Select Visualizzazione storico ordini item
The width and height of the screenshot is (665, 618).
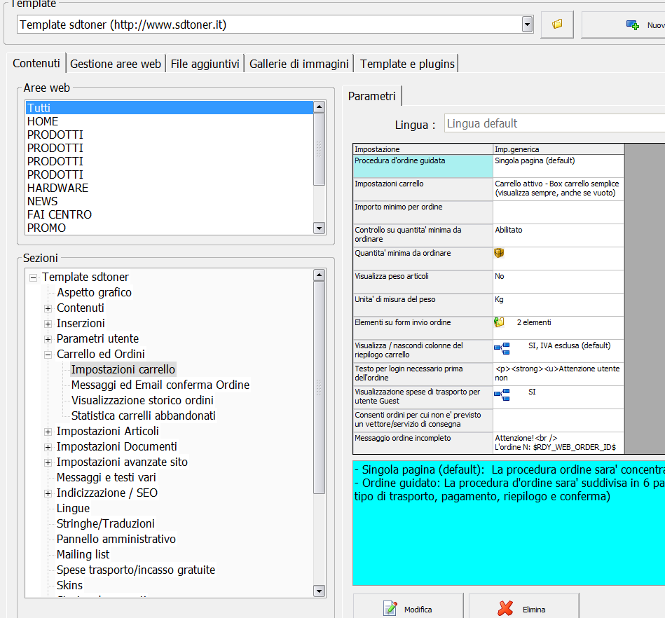(x=142, y=400)
